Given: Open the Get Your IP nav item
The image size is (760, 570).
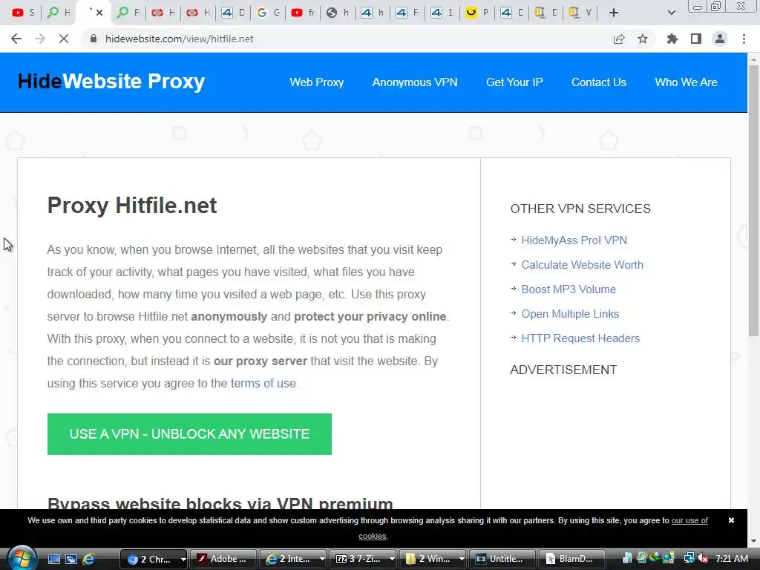Looking at the screenshot, I should [x=514, y=82].
